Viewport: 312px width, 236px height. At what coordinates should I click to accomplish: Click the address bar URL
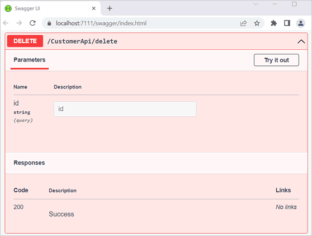point(101,23)
